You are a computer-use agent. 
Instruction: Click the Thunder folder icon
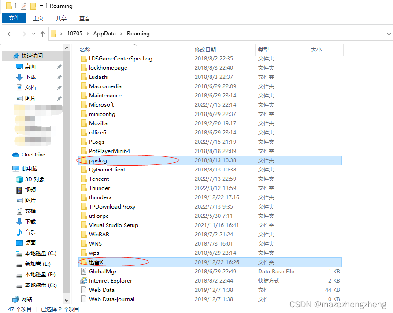pyautogui.click(x=84, y=188)
